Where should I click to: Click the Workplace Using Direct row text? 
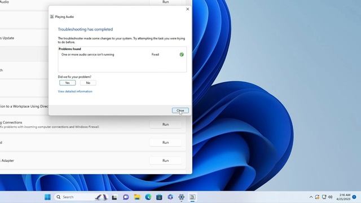(x=24, y=107)
